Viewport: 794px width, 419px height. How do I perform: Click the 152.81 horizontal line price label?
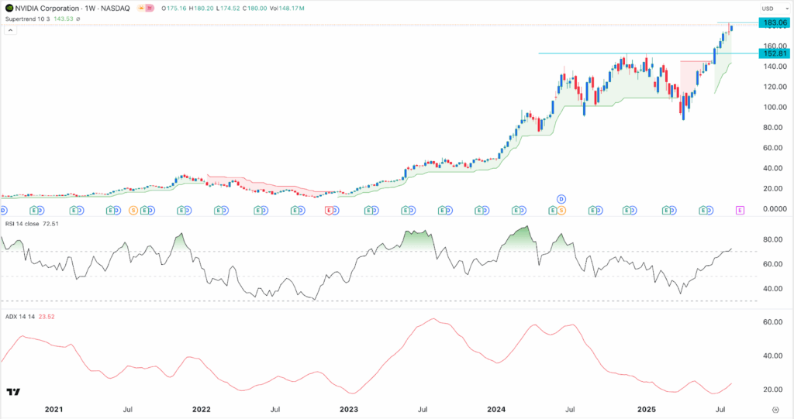pos(774,53)
